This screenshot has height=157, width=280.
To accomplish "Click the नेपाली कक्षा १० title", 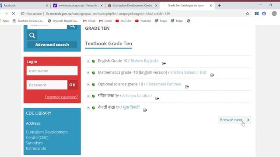I will pos(109,107).
